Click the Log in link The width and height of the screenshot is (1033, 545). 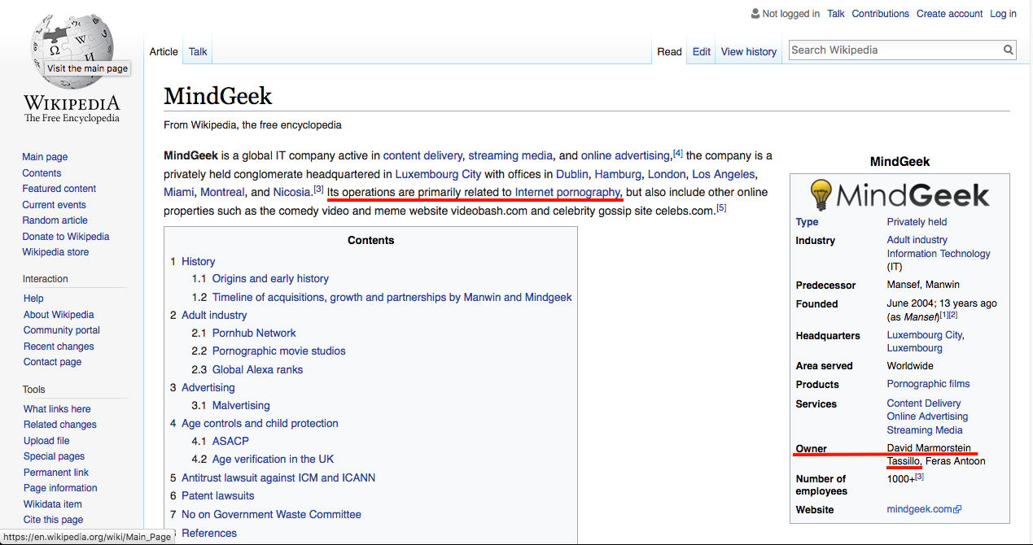tap(1003, 14)
